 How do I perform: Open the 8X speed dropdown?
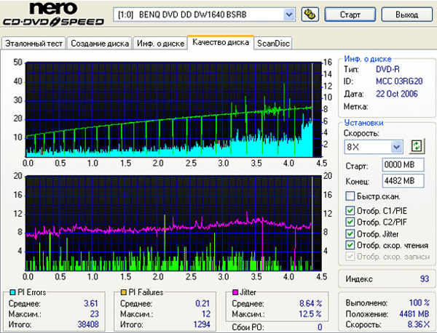397,147
